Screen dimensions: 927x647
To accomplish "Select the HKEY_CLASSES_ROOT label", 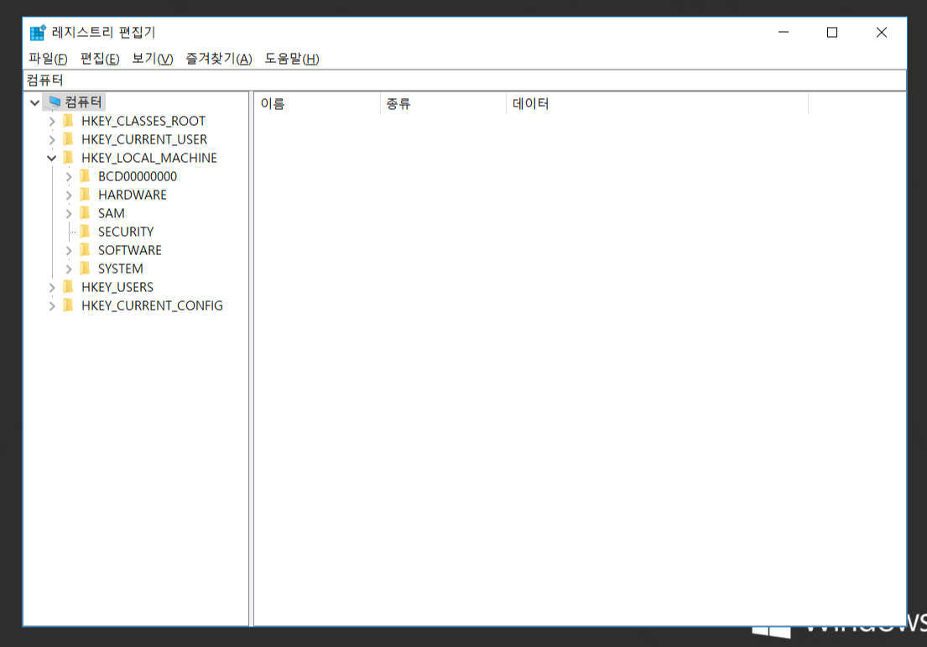I will [143, 121].
